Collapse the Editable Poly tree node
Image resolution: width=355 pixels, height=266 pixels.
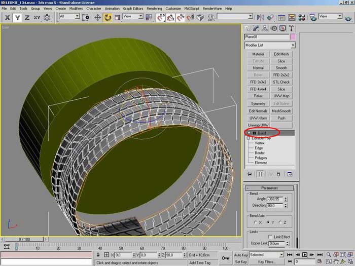[248, 138]
